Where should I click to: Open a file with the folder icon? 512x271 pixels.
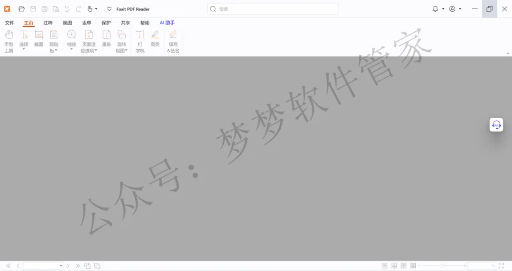click(21, 9)
